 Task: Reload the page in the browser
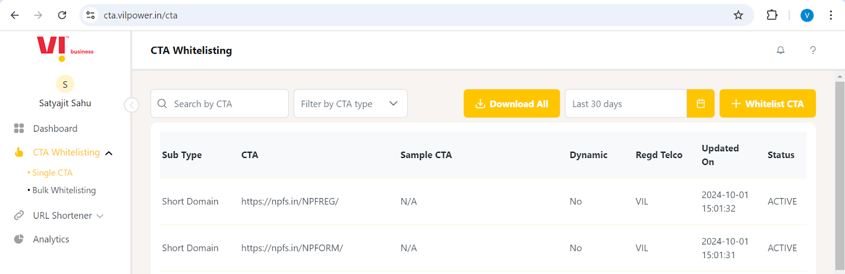coord(62,15)
